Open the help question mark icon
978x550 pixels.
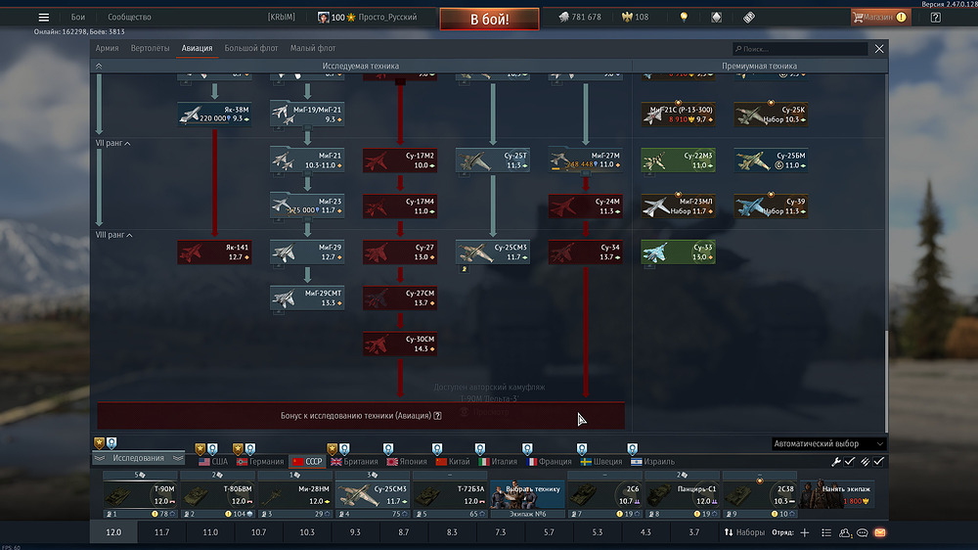936,18
